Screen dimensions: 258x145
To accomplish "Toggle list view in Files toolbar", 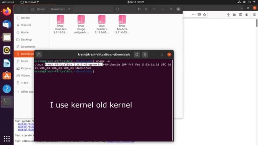I will coord(139,9).
